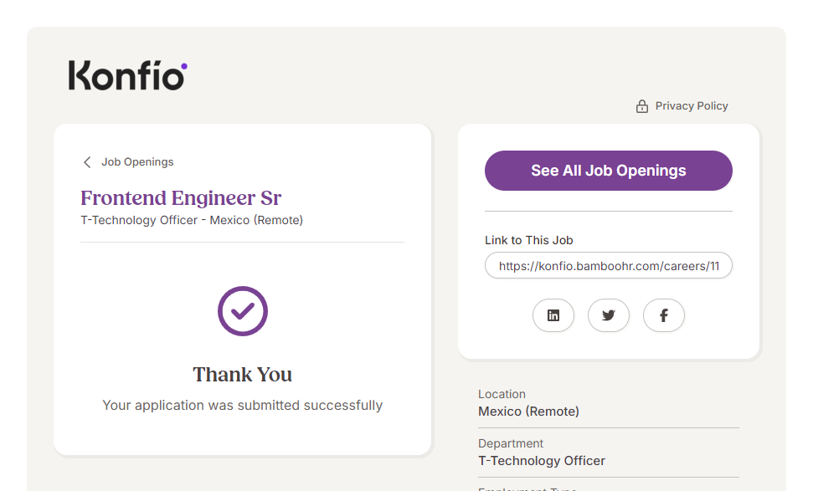813x491 pixels.
Task: Click the Department label in job details
Action: pos(511,443)
